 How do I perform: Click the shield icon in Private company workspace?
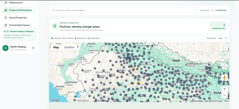(x=8, y=31)
